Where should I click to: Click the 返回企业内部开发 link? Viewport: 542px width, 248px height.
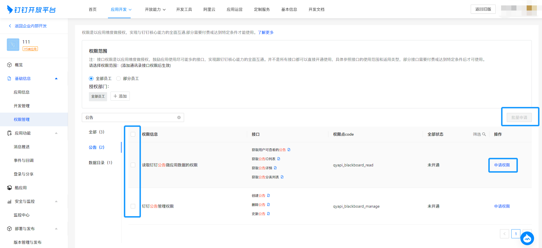click(31, 26)
